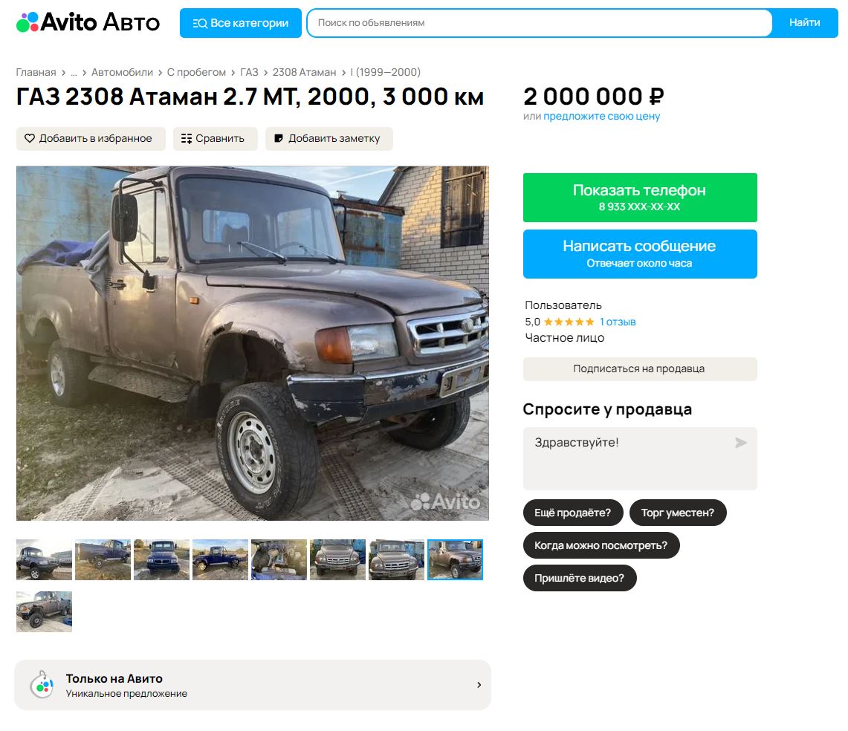Click the heart icon to add to favorites
The height and width of the screenshot is (731, 848).
click(x=30, y=138)
